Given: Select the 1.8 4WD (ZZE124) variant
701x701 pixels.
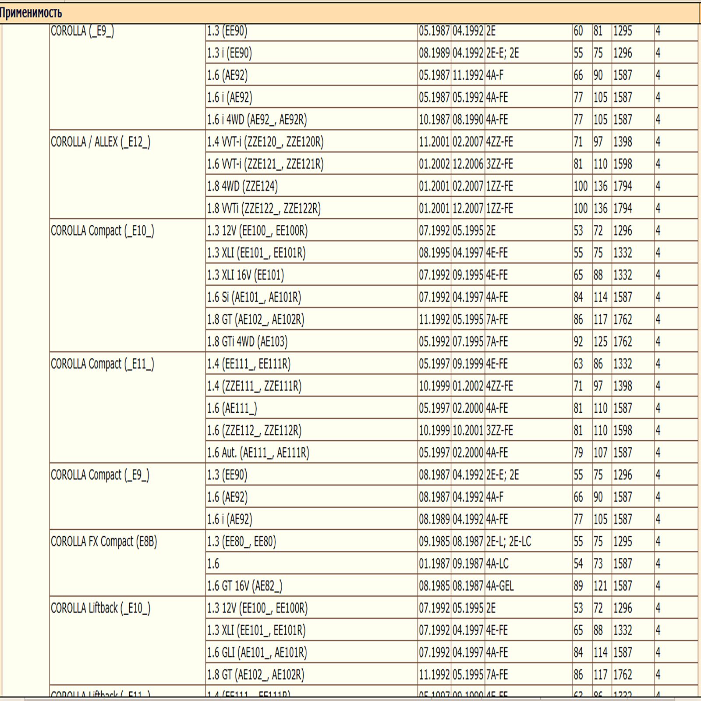Looking at the screenshot, I should coord(242,186).
